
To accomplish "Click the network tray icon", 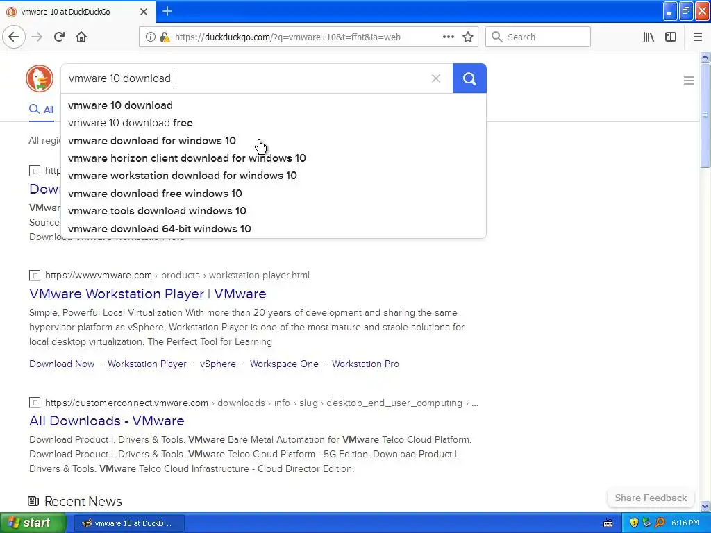I will point(646,523).
